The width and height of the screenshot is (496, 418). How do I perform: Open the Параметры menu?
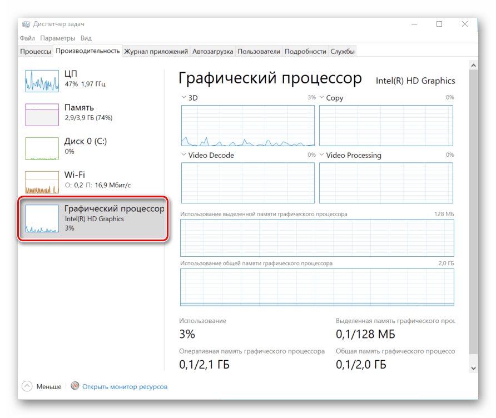[58, 38]
